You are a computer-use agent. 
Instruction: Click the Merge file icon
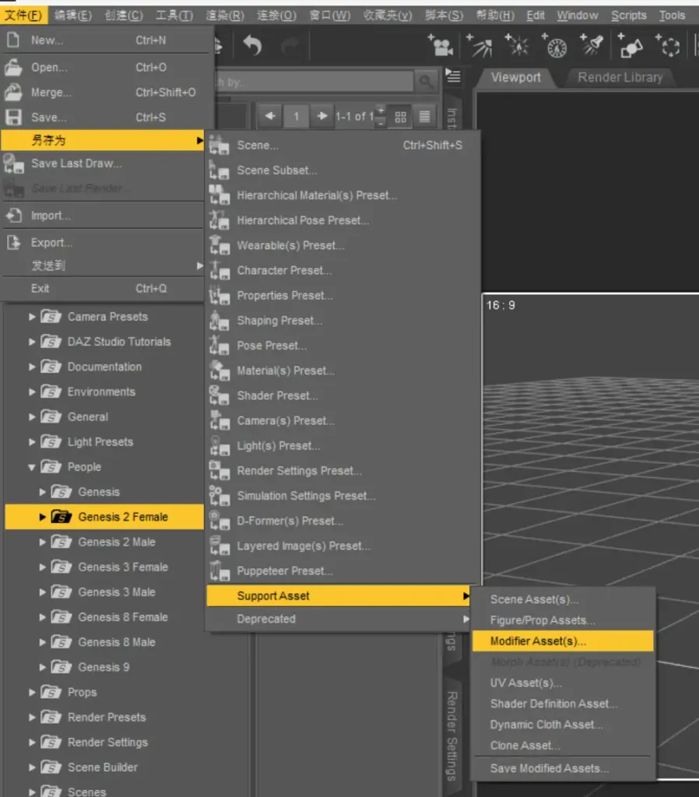(x=14, y=92)
